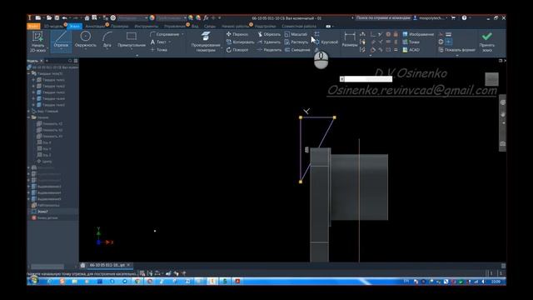Select Плоскость YZ in the model tree

pos(50,124)
